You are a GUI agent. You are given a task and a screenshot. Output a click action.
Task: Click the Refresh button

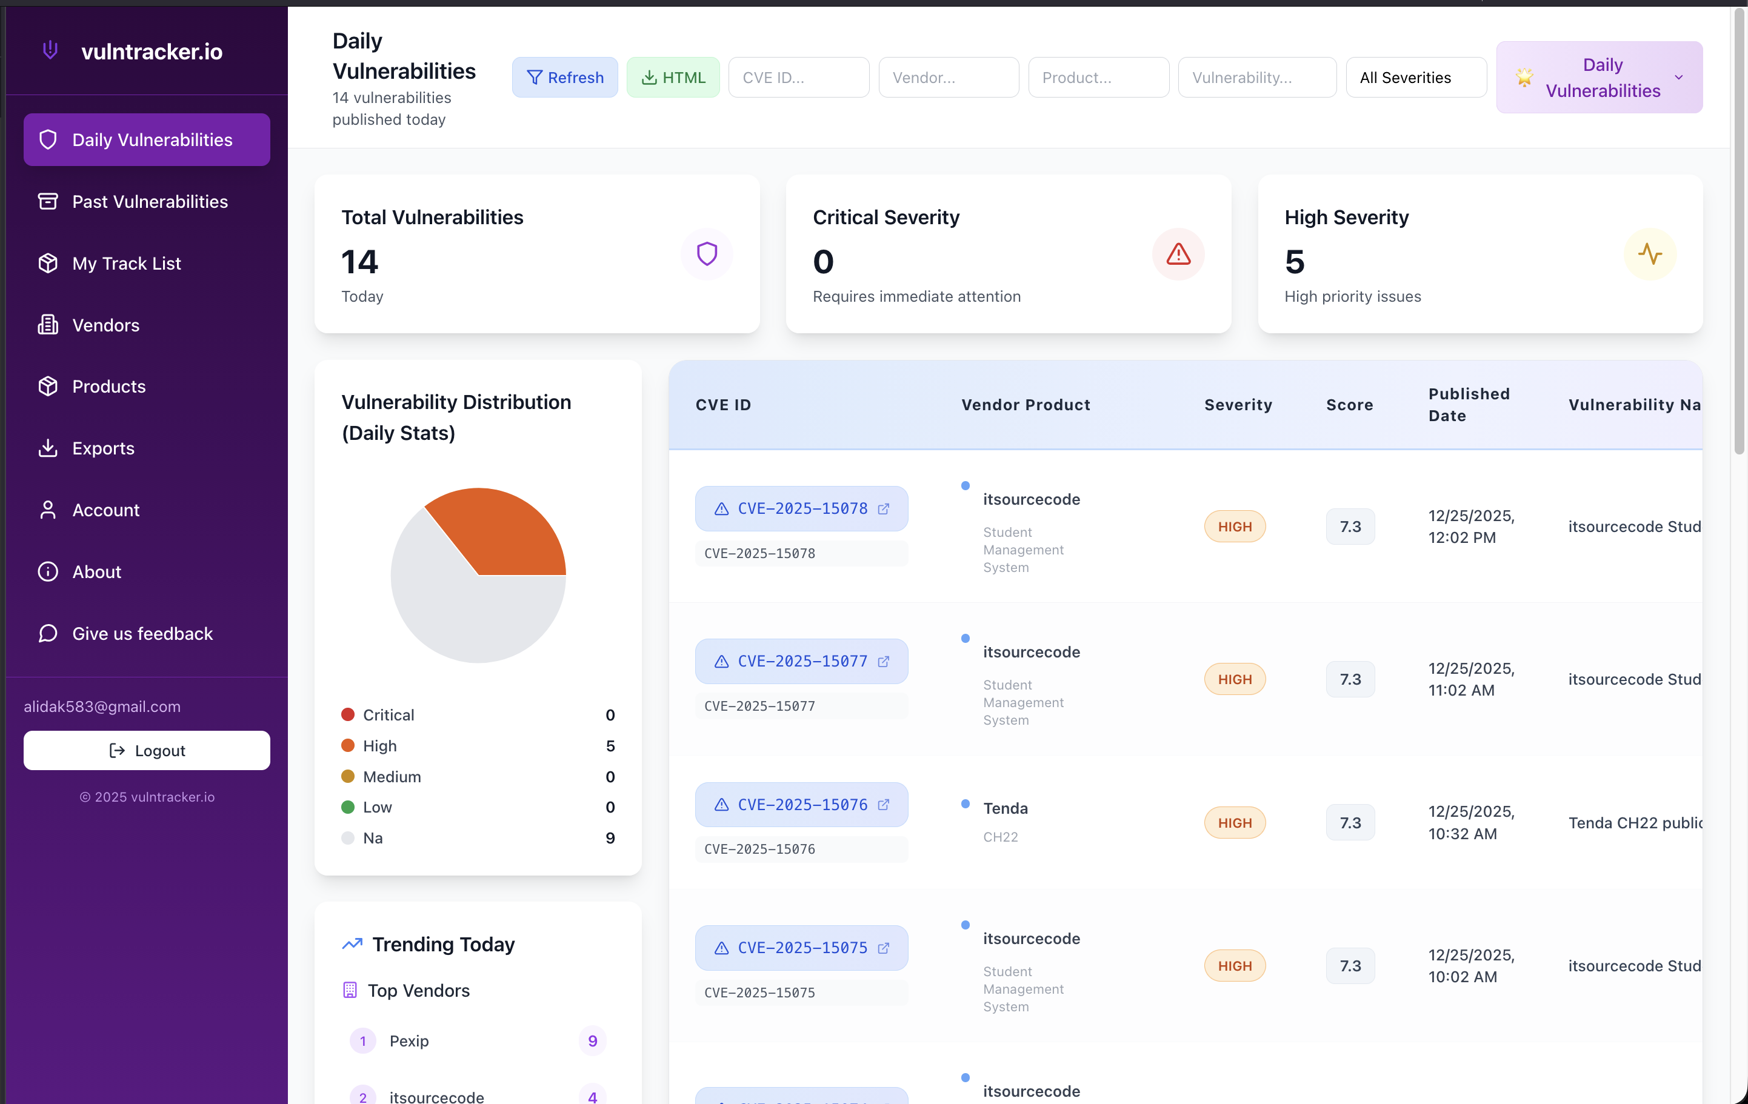tap(565, 77)
